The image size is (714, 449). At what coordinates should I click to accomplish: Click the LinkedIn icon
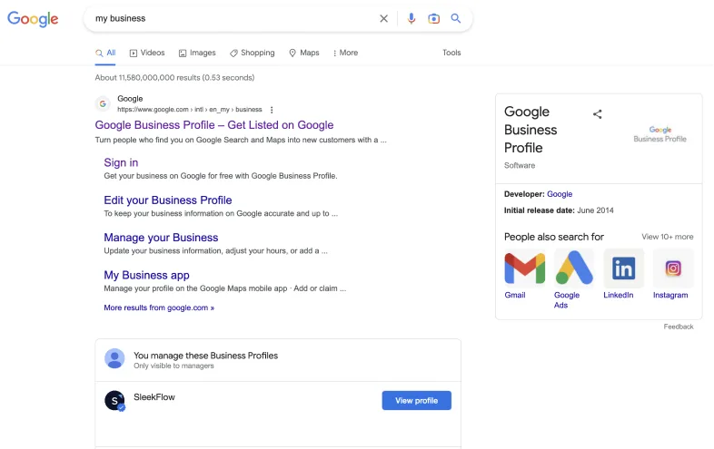coord(623,268)
